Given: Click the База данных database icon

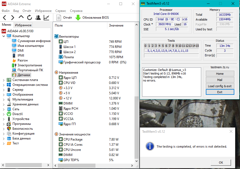Looking at the screenshot, I should (x=9, y=138).
